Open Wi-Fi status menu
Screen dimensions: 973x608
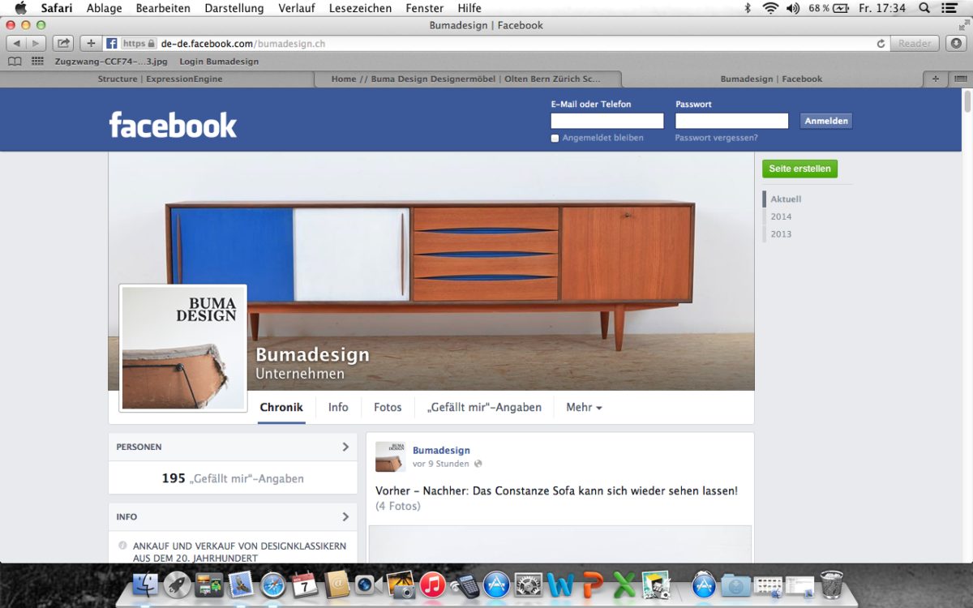[769, 8]
